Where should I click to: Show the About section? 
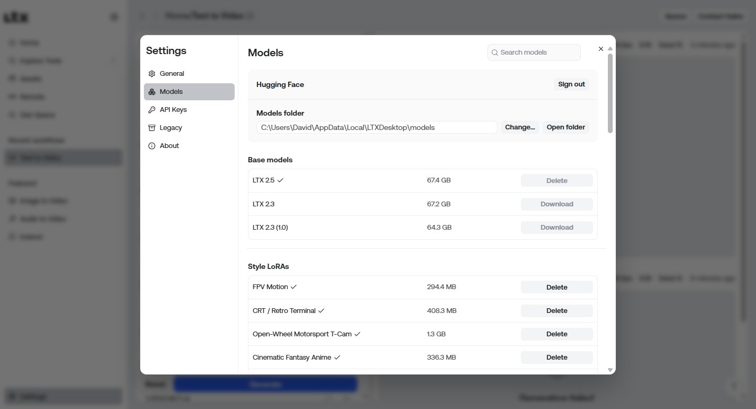pos(189,146)
